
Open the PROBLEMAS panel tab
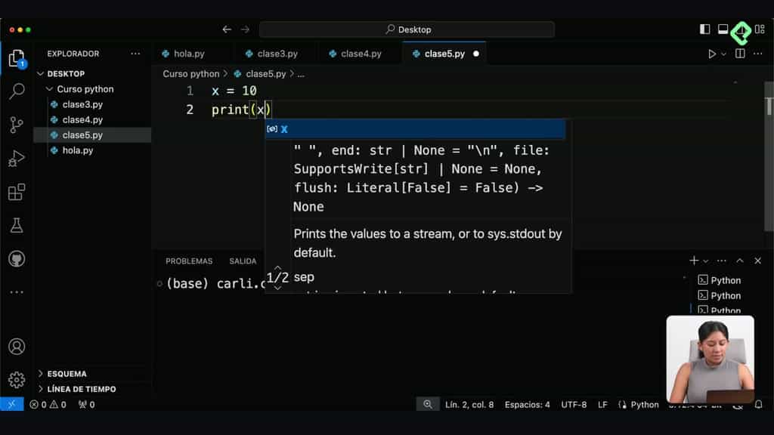click(x=189, y=261)
